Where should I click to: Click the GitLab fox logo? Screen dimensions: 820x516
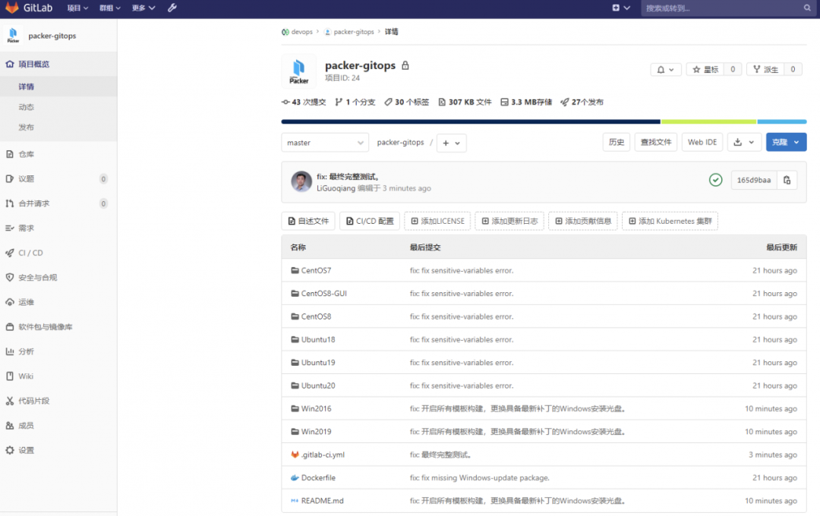coord(12,8)
